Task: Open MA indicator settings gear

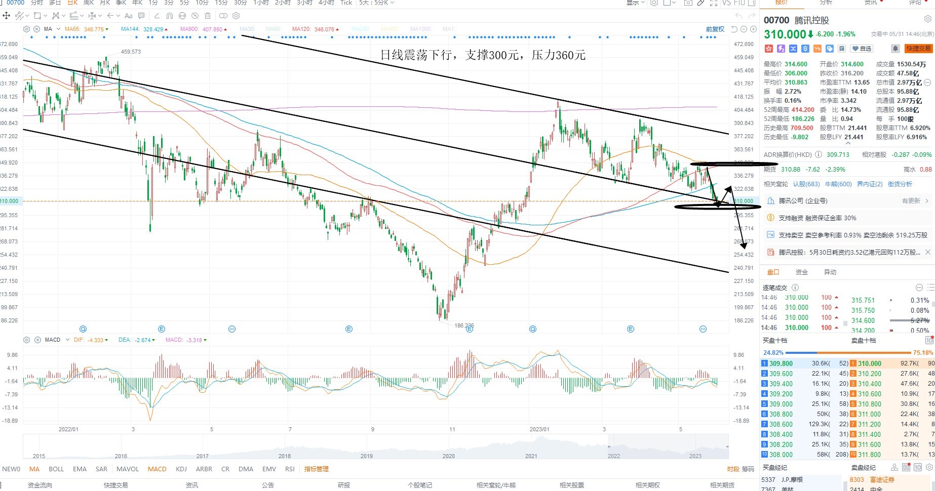Action: point(26,29)
